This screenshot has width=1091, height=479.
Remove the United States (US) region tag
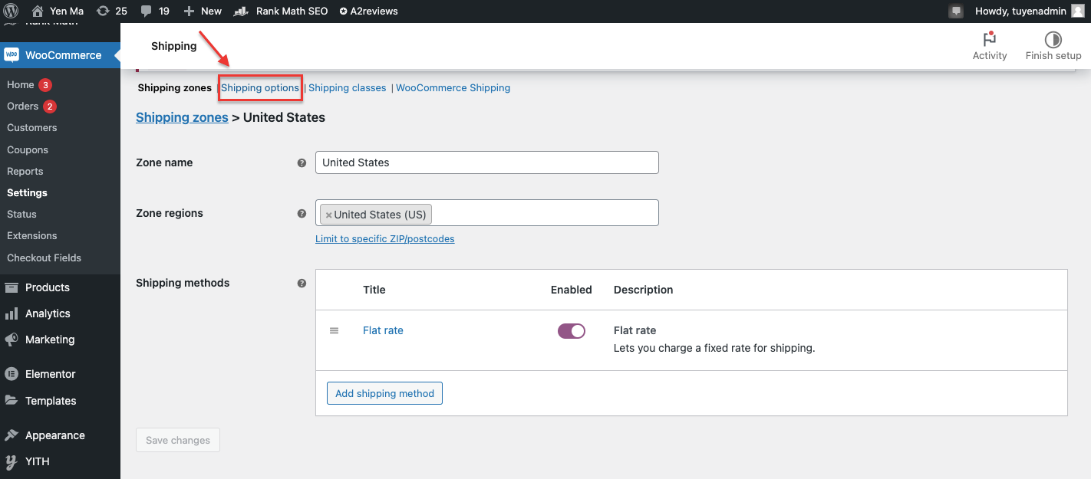click(328, 215)
